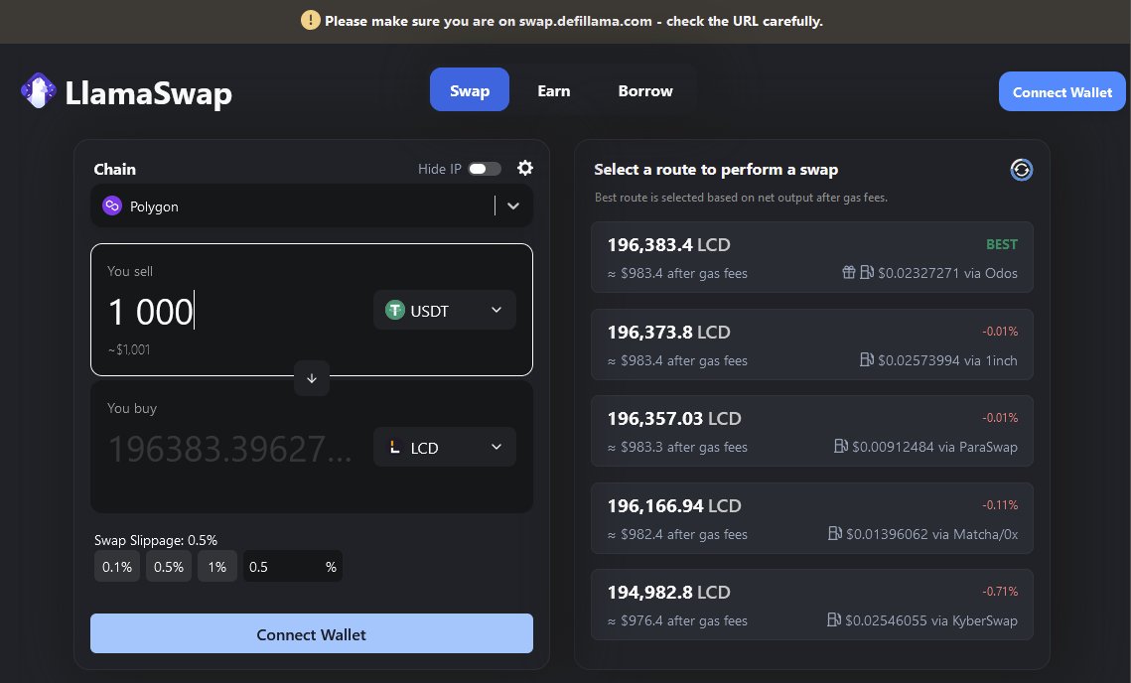Click the -0.71% label on KyberSwap route
This screenshot has width=1131, height=683.
[x=1000, y=592]
